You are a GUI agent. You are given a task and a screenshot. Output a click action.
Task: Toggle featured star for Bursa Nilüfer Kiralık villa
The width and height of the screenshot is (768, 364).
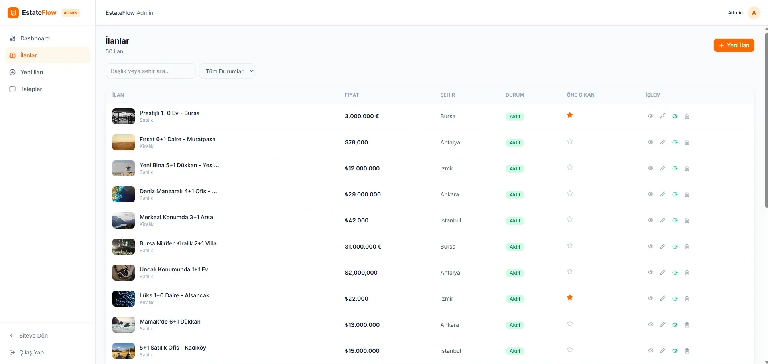coord(570,246)
